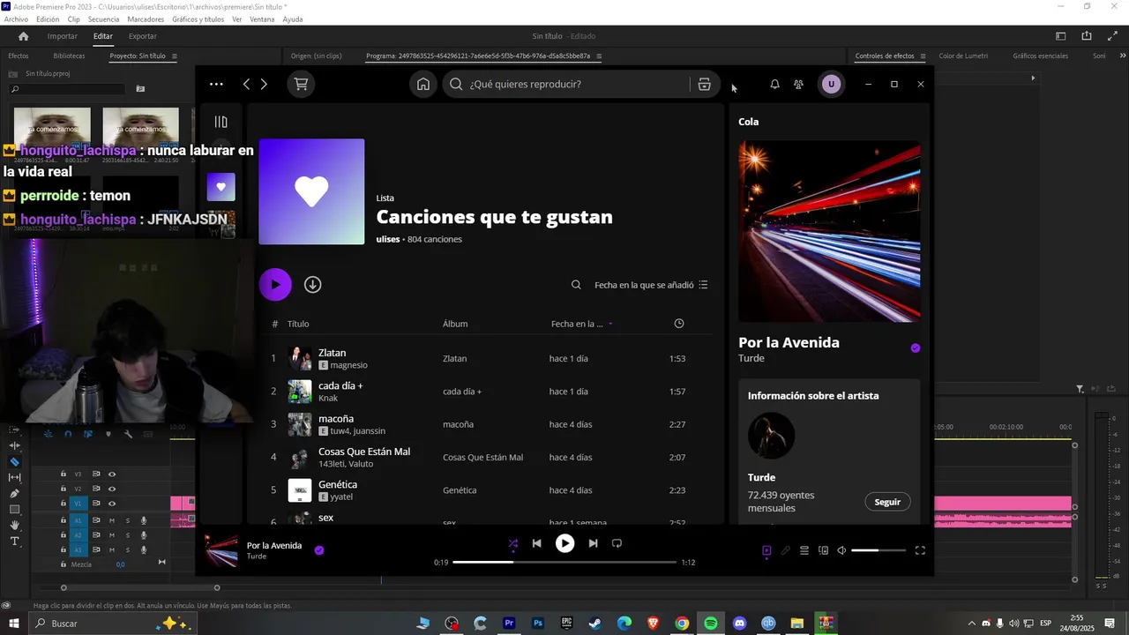1129x635 pixels.
Task: Open the Marcadores menu
Action: [146, 19]
